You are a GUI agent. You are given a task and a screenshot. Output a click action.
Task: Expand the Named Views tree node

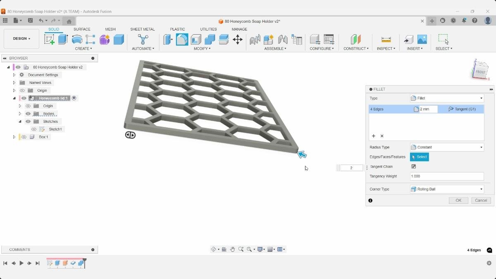(x=14, y=83)
